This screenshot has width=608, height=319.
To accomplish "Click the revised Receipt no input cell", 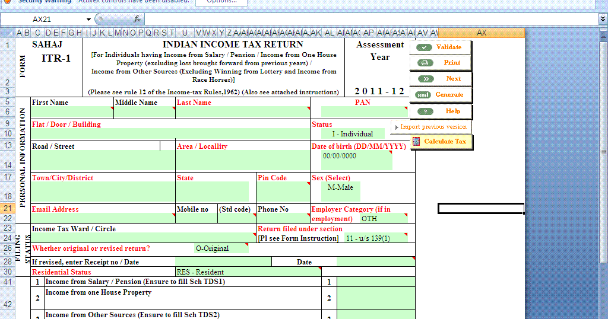I will (223, 261).
